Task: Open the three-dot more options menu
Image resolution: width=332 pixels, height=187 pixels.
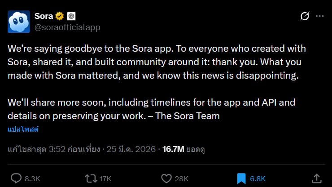Action: [319, 17]
